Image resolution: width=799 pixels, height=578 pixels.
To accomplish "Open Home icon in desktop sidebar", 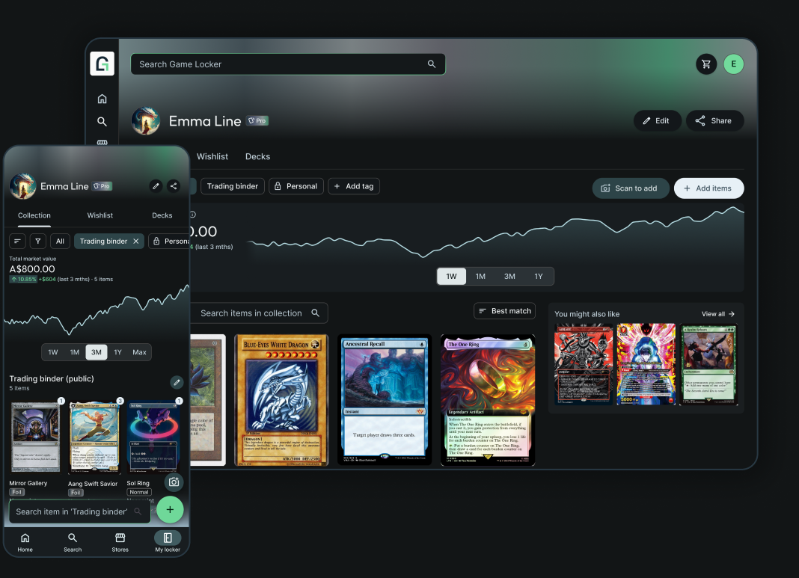I will [x=102, y=99].
